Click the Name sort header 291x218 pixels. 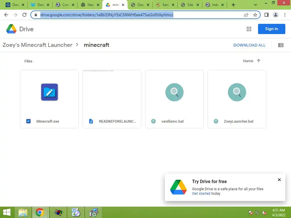[248, 61]
